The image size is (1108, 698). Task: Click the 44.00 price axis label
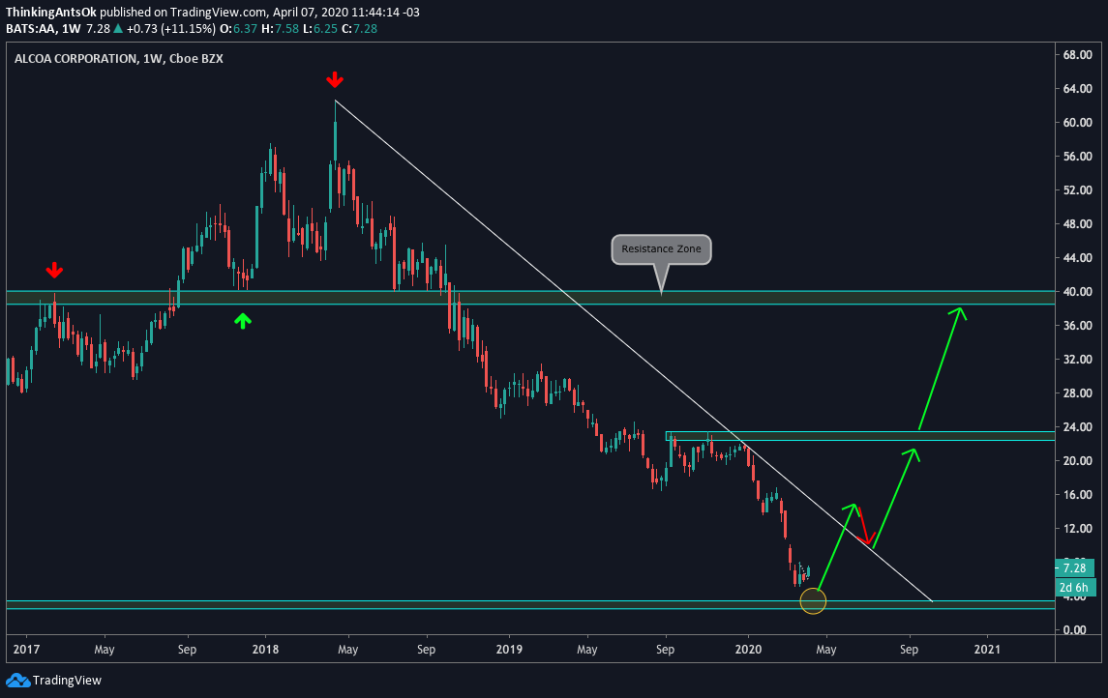point(1078,258)
